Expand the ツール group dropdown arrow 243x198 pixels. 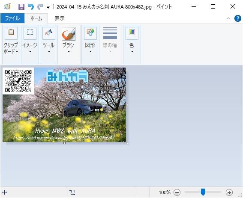tap(49, 51)
